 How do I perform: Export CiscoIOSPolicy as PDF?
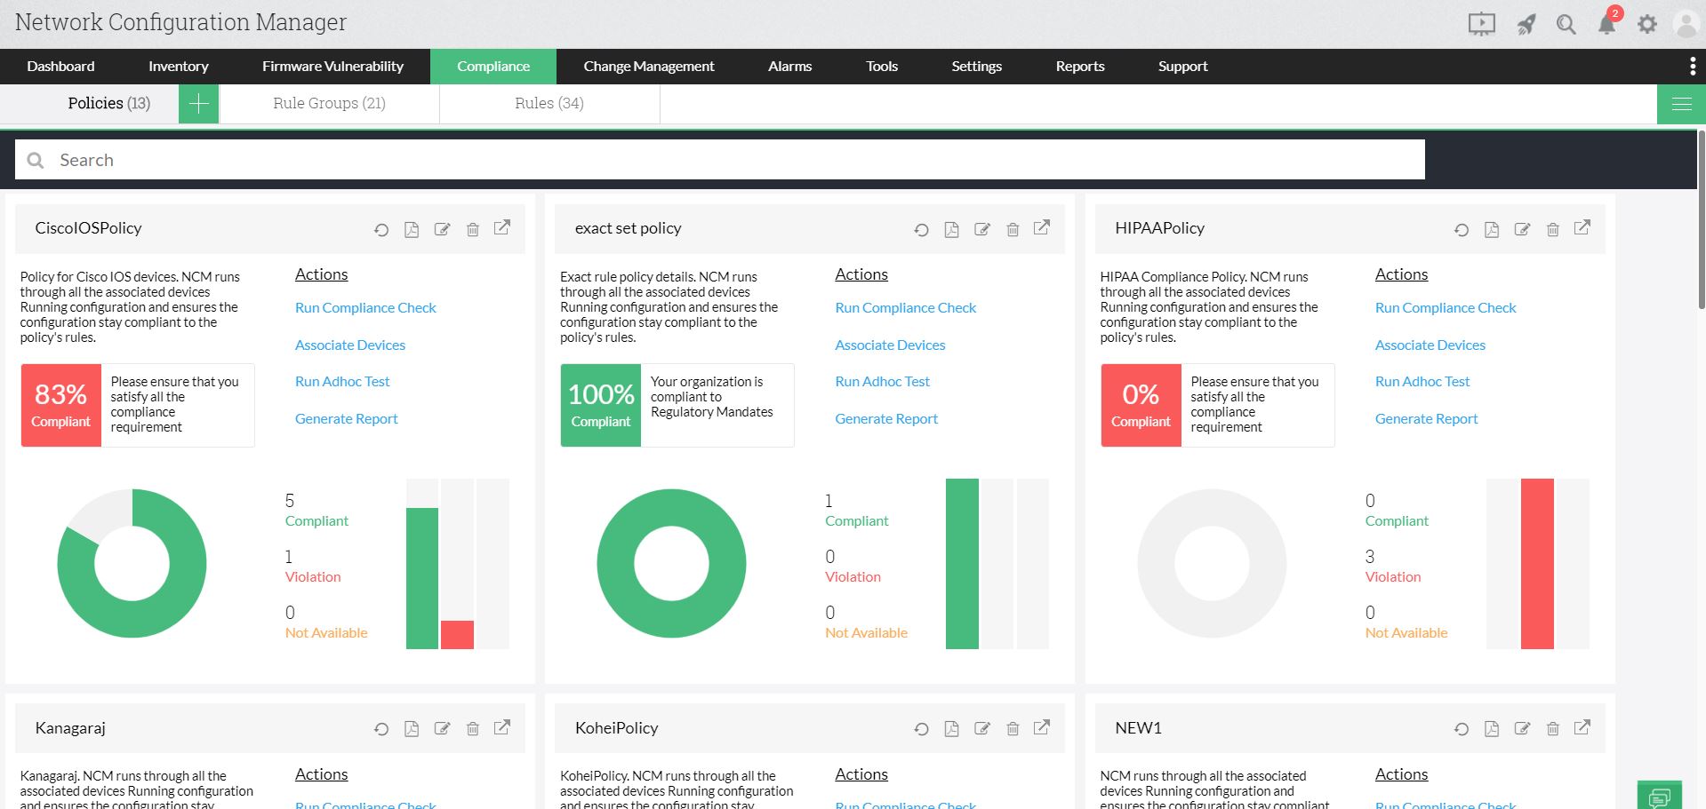[x=412, y=230]
